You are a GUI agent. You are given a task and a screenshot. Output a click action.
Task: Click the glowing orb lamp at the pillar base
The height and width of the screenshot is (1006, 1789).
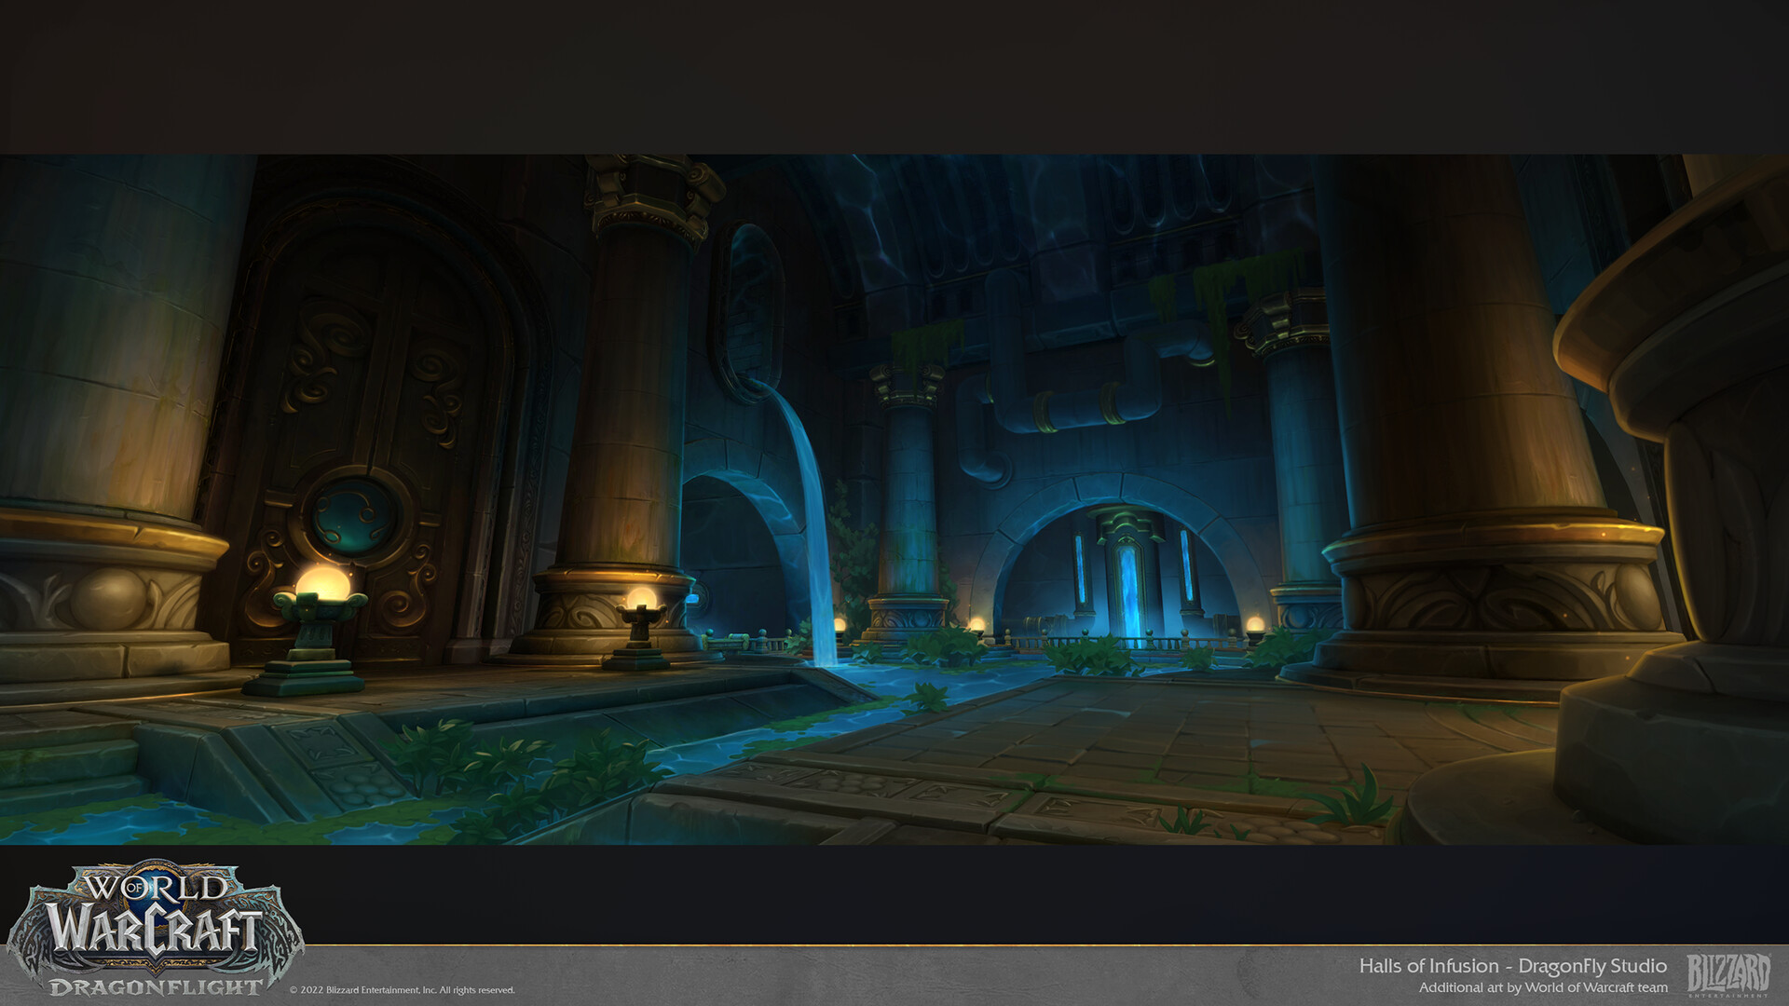(x=640, y=599)
